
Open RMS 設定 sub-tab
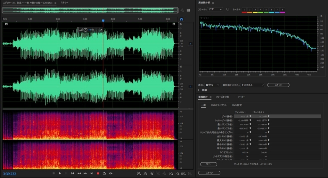coord(237,105)
